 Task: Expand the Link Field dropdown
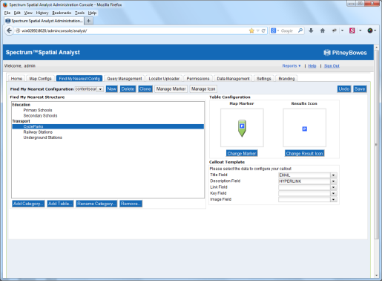point(333,187)
